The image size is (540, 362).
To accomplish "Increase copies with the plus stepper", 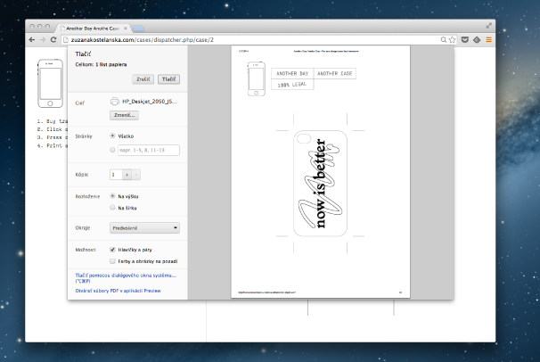I will 126,175.
